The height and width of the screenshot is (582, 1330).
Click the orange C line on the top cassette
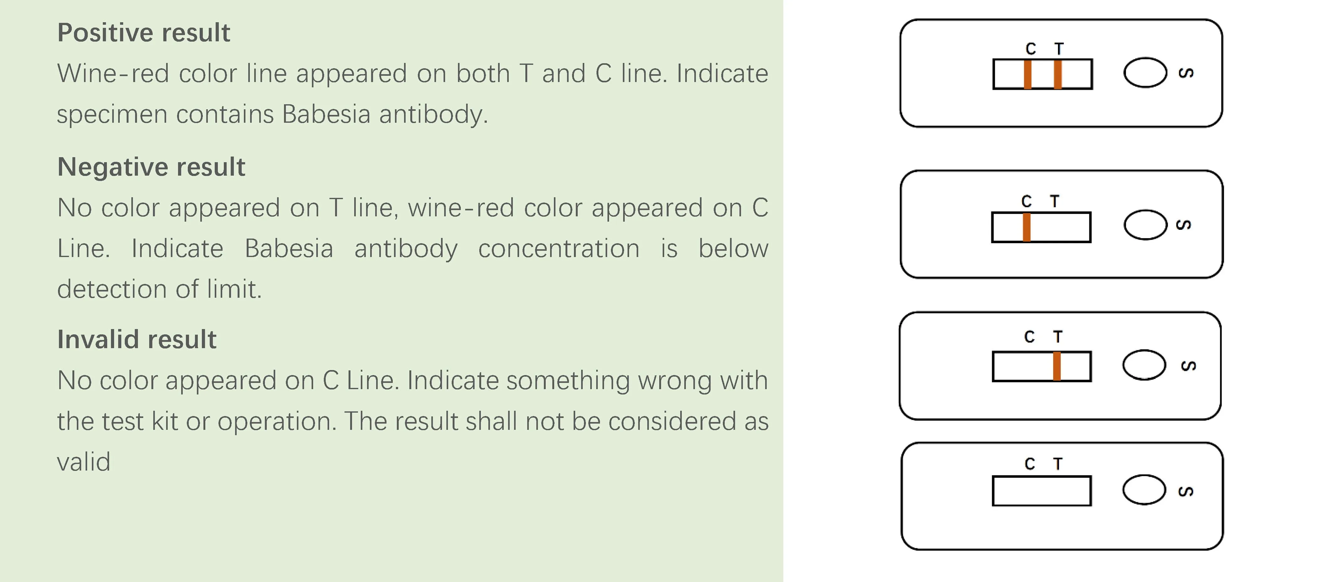1028,75
